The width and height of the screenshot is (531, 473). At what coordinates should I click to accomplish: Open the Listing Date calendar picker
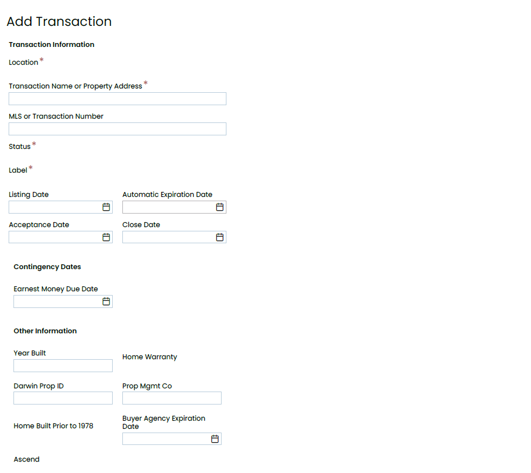[106, 207]
